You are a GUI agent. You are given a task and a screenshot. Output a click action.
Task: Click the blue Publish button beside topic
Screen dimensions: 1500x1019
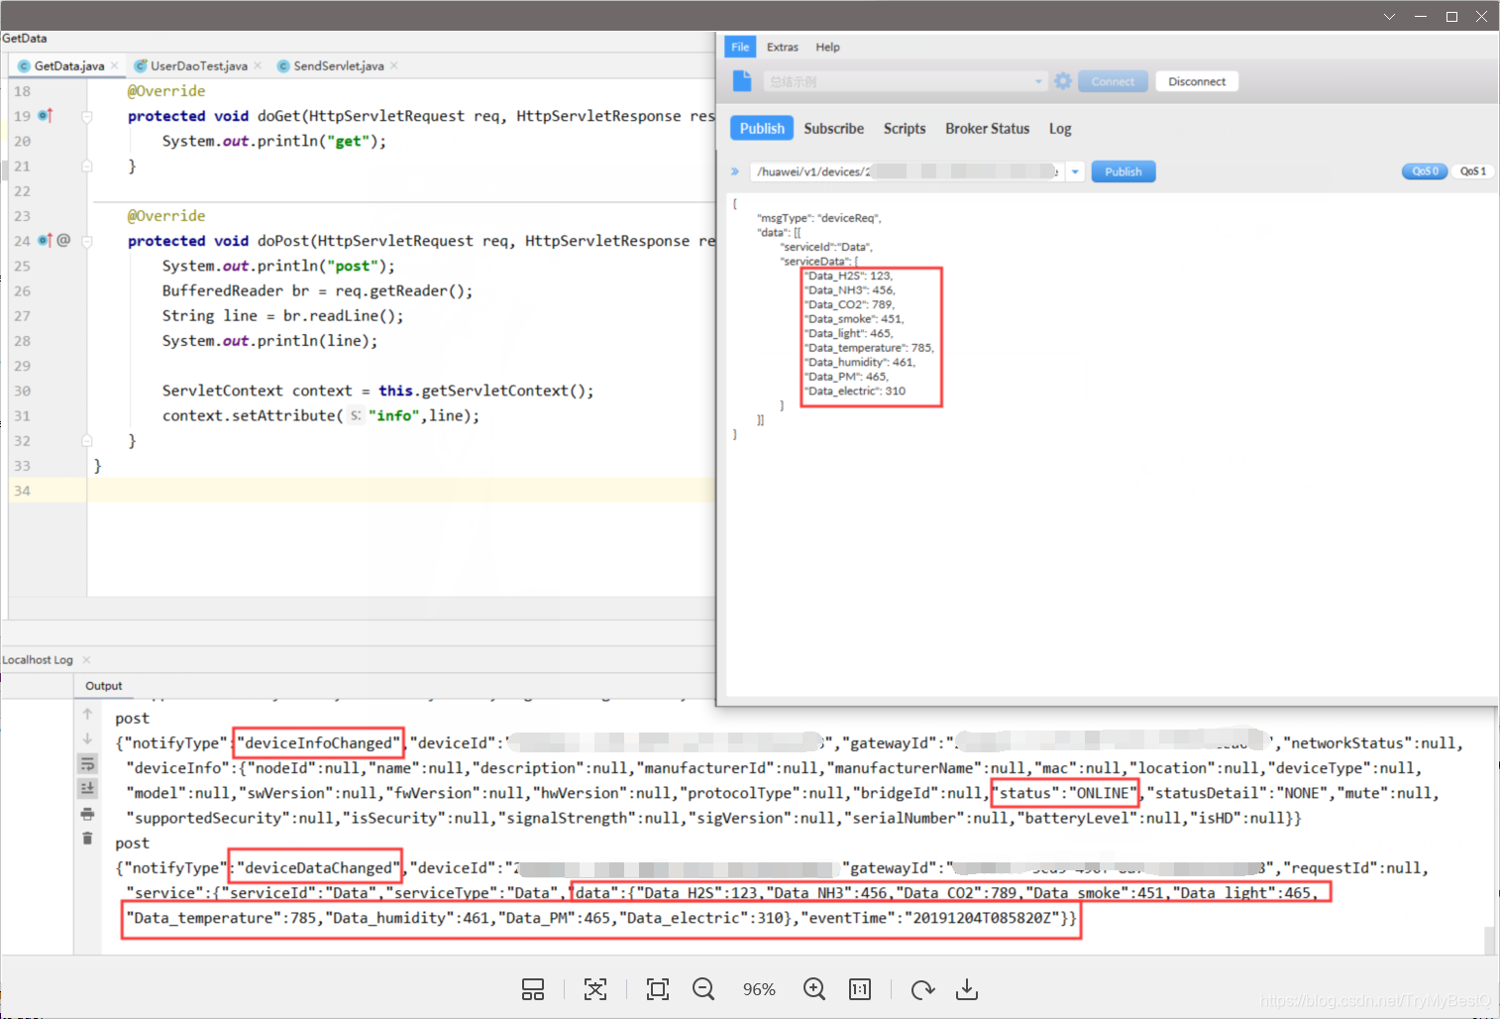(x=1124, y=171)
